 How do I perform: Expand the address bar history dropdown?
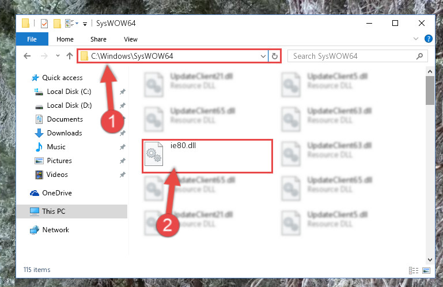coord(263,56)
